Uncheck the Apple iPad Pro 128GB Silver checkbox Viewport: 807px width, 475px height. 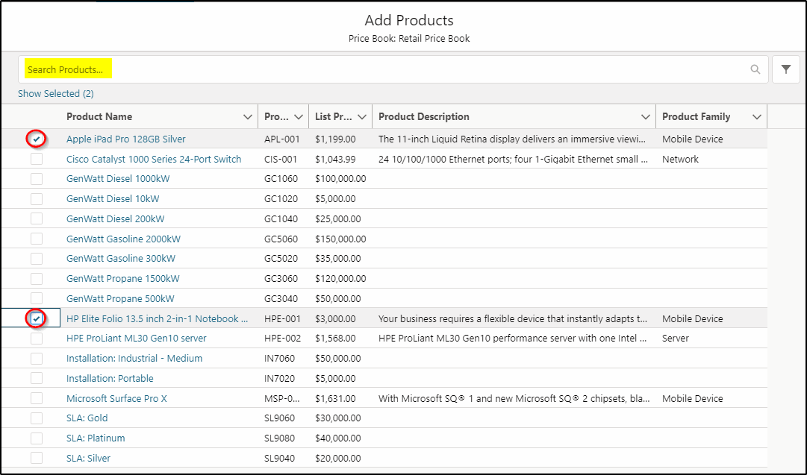click(36, 138)
